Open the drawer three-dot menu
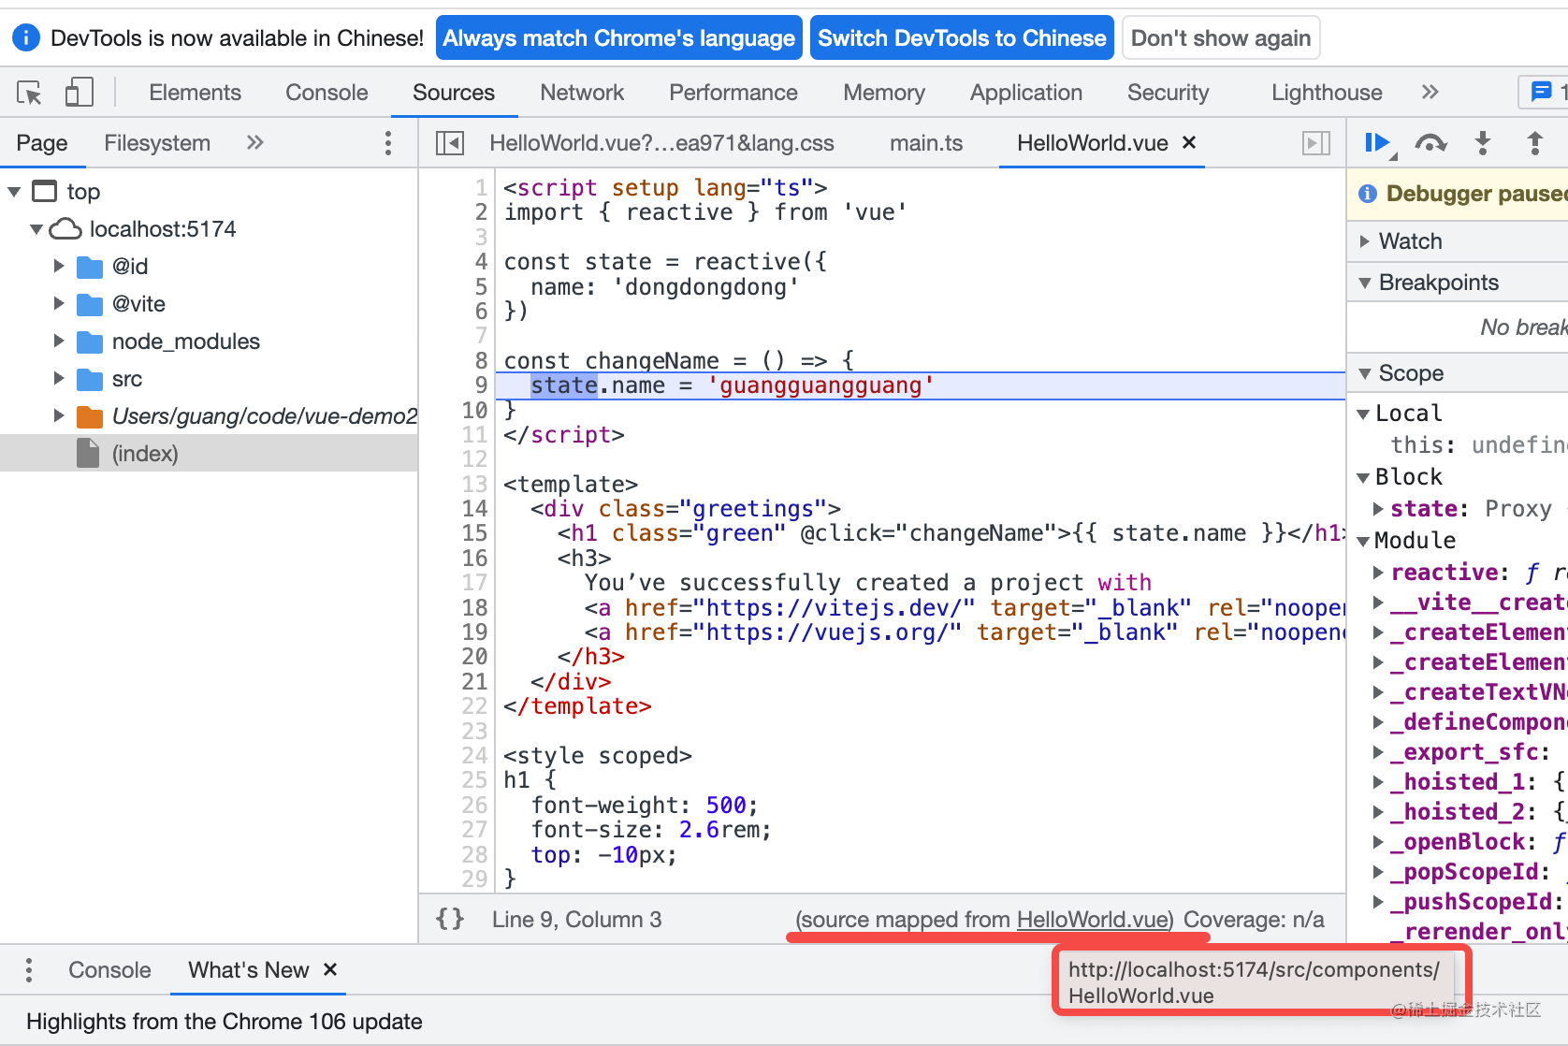Screen dimensions: 1568x1046 [29, 970]
